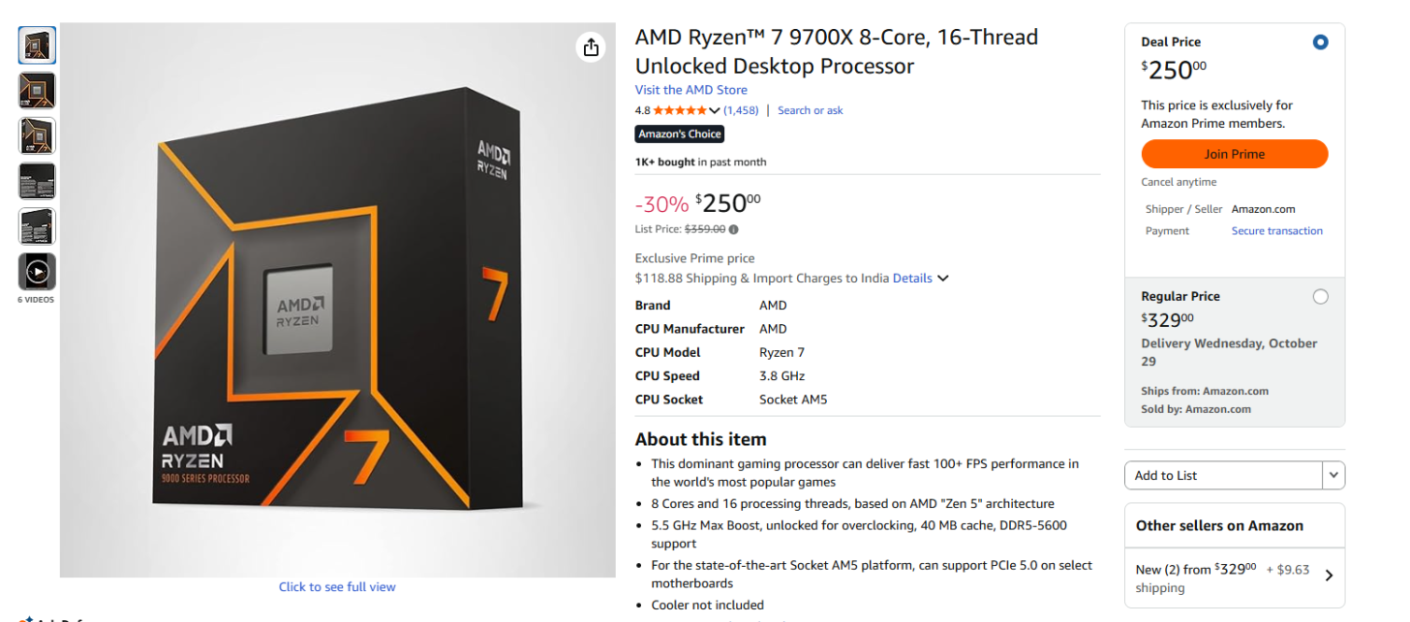Image resolution: width=1410 pixels, height=622 pixels.
Task: Select the Deal Price radio button
Action: [1320, 43]
